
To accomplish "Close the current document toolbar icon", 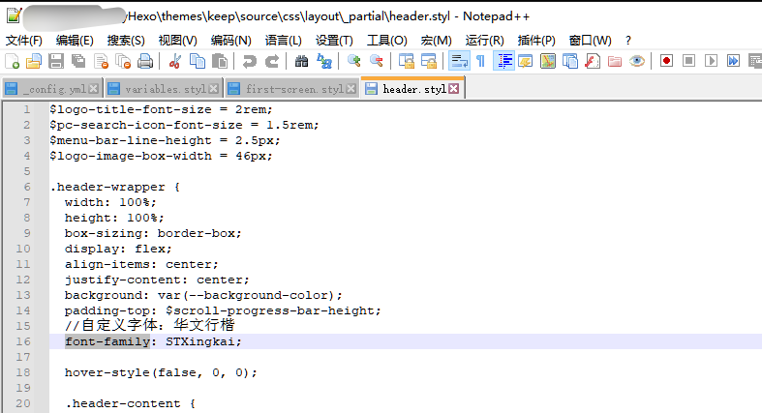I will [x=101, y=61].
